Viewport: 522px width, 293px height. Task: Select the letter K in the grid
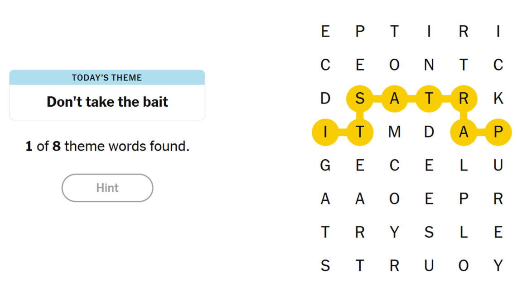point(498,99)
